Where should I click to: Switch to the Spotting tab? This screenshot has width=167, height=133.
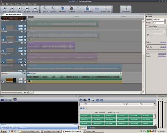(x=92, y=128)
